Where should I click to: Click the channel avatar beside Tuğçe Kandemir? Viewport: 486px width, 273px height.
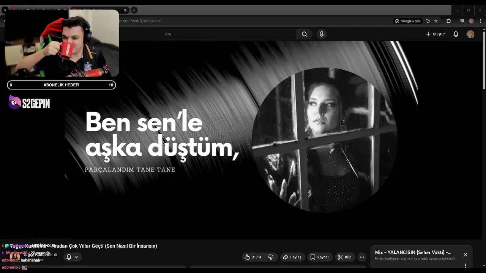point(15,257)
